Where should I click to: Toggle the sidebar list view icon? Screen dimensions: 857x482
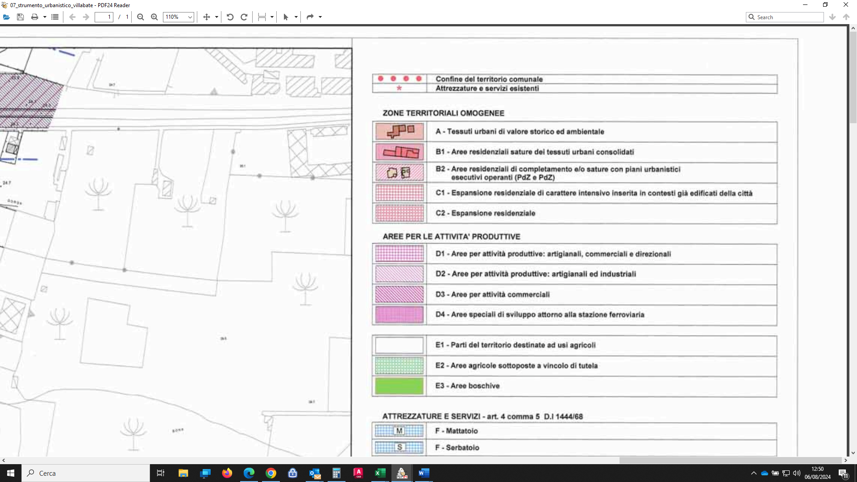[55, 17]
